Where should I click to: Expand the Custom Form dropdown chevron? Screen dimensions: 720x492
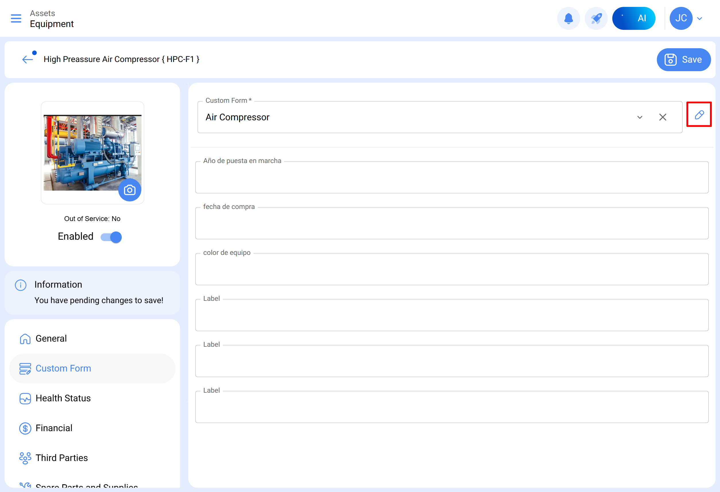639,117
